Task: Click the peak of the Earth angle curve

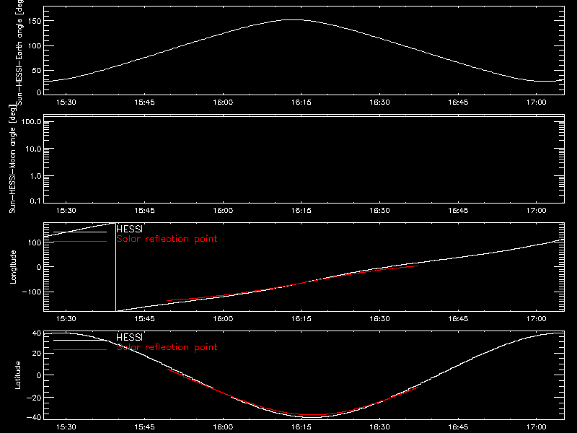Action: [x=293, y=20]
